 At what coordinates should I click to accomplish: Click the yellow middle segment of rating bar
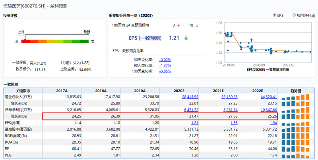[51, 42]
